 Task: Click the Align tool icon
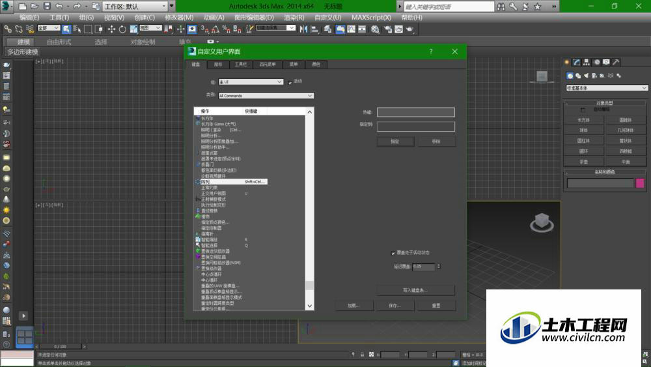coord(314,29)
